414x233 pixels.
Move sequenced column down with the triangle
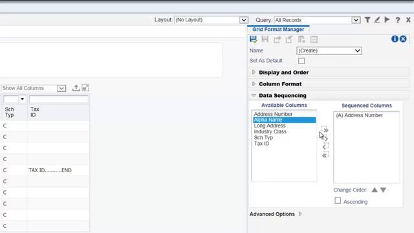point(384,190)
